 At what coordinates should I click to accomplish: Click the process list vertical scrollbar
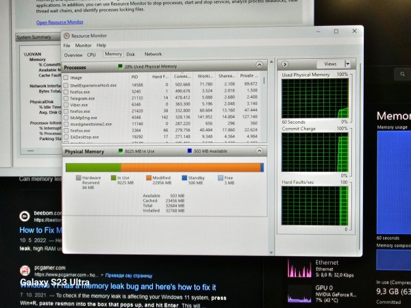pyautogui.click(x=264, y=81)
